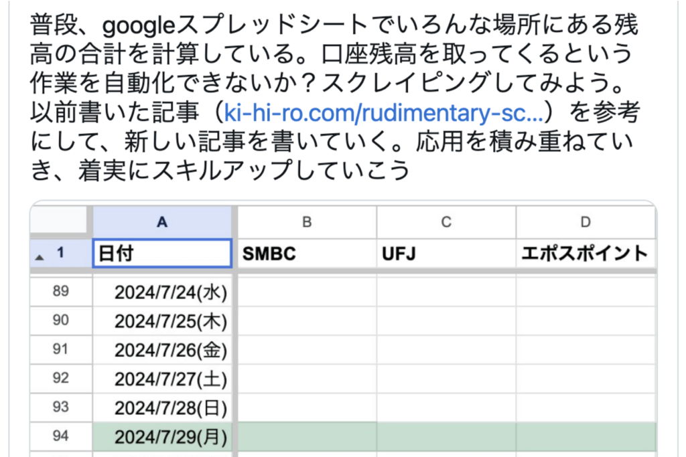
Task: Select column A header
Action: pyautogui.click(x=162, y=222)
